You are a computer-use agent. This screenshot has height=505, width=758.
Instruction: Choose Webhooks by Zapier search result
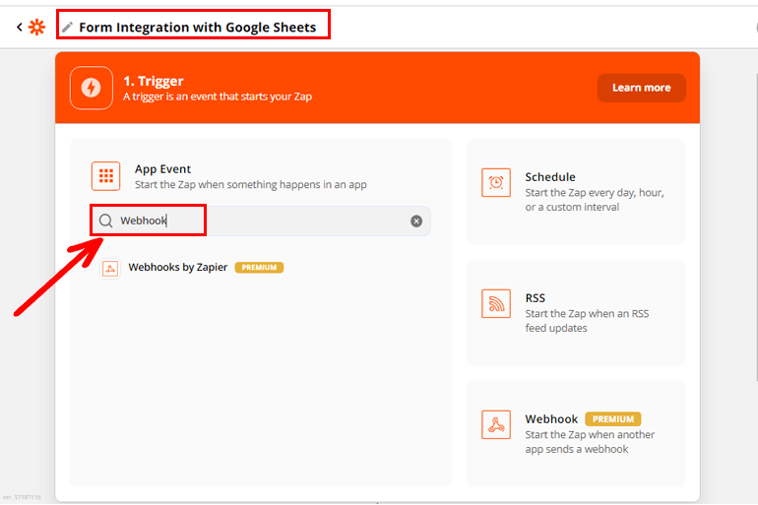191,267
